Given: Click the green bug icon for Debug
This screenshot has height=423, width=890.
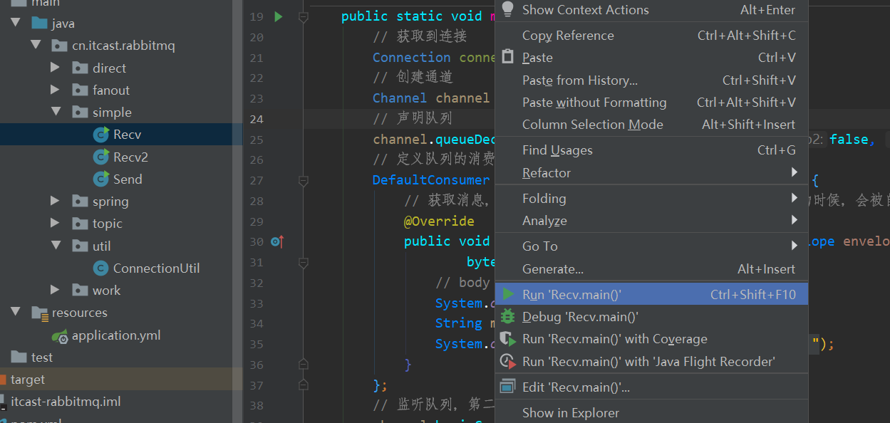Looking at the screenshot, I should 507,317.
